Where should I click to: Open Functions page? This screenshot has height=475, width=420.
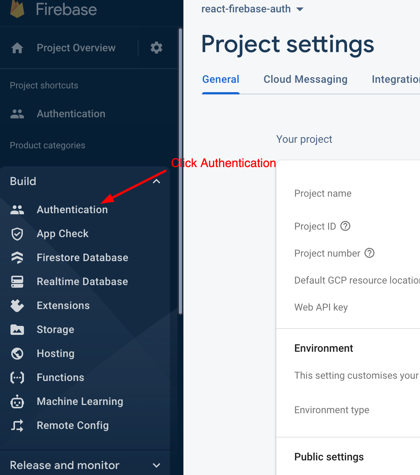pos(61,378)
